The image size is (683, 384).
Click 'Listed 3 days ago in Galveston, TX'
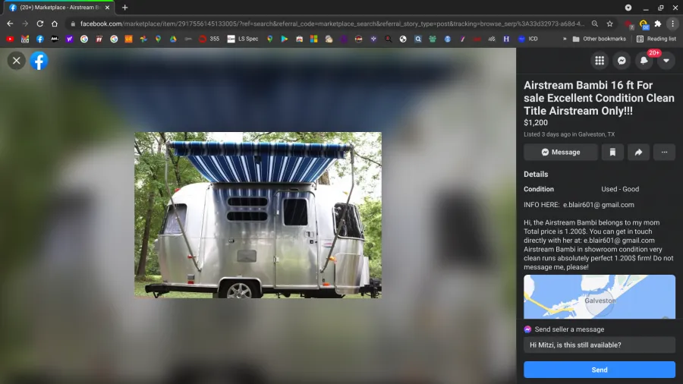pos(569,134)
